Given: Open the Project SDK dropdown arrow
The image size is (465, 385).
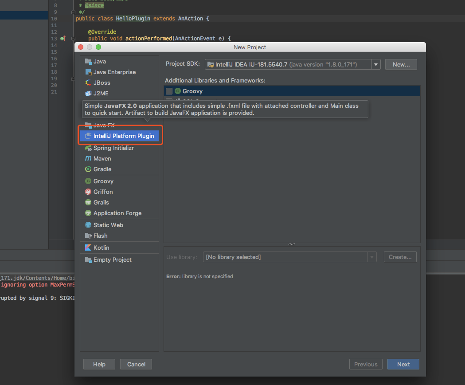Looking at the screenshot, I should (376, 64).
